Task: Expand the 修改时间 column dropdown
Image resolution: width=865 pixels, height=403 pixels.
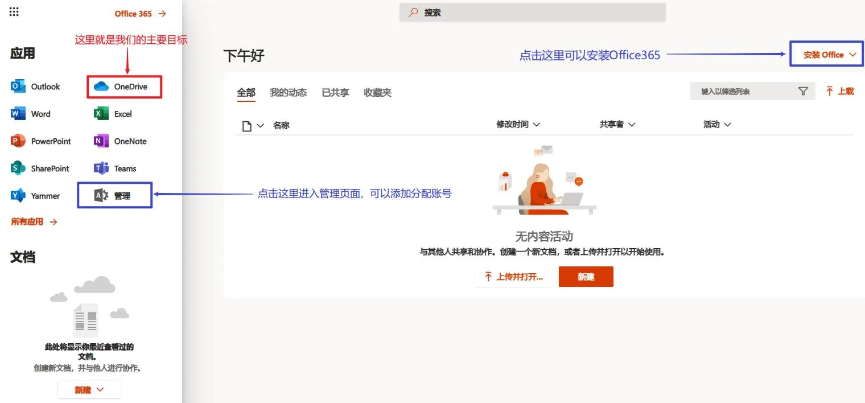Action: coord(519,124)
